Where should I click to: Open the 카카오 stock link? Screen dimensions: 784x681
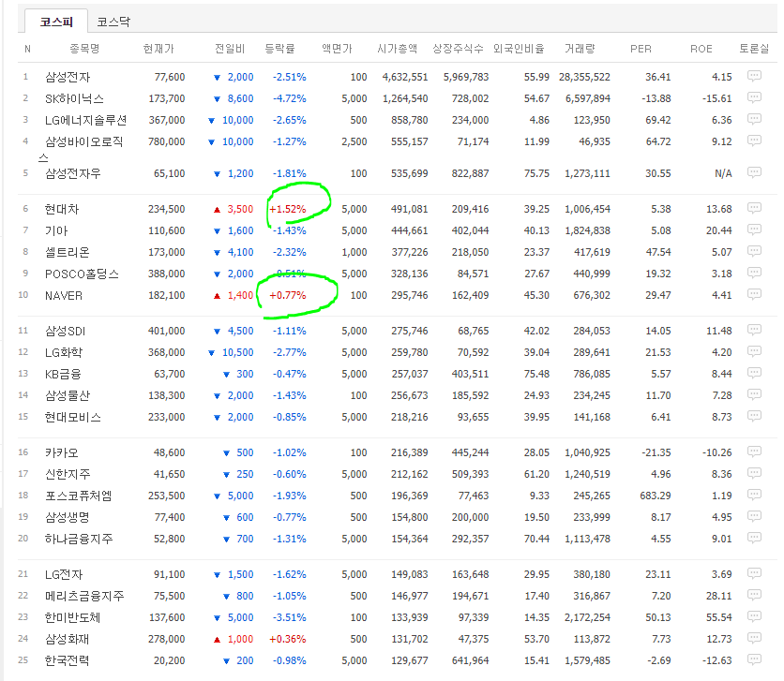[62, 452]
